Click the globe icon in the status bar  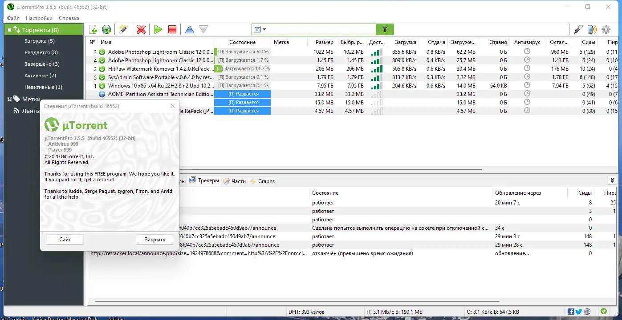coord(587,312)
